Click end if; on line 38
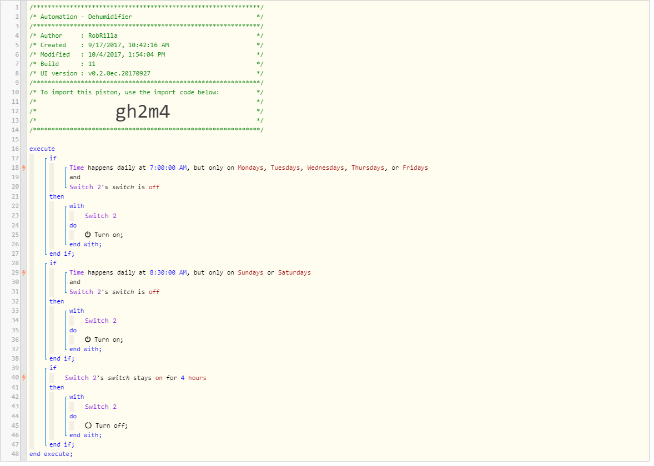 tap(62, 359)
